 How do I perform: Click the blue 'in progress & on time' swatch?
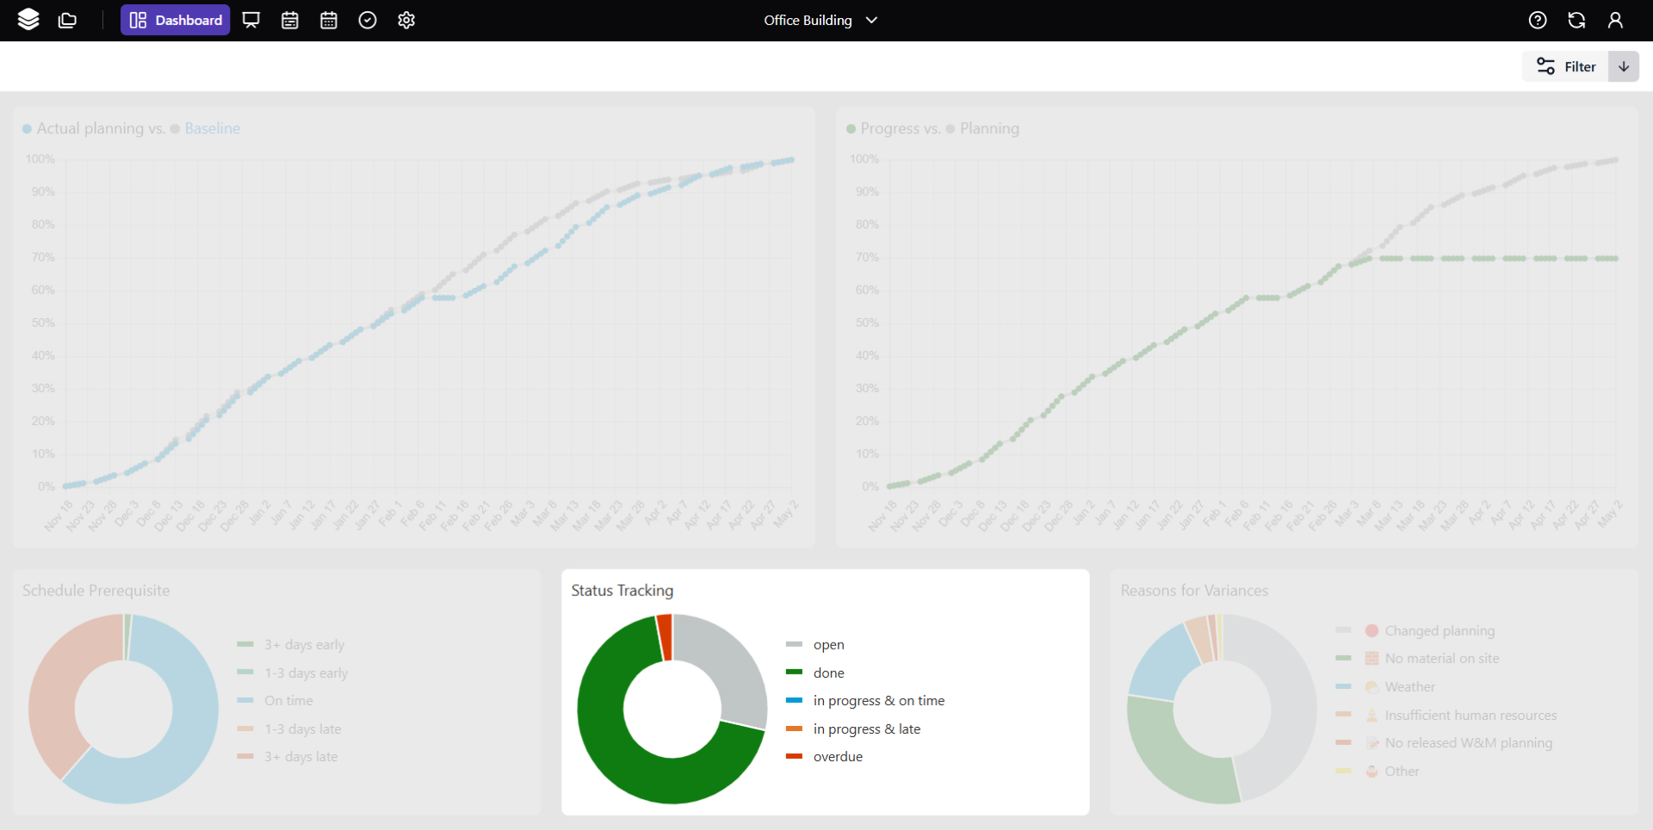pyautogui.click(x=794, y=700)
